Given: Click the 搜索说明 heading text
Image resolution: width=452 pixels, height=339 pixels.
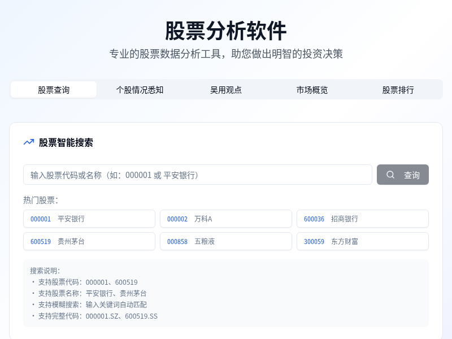Looking at the screenshot, I should point(45,271).
